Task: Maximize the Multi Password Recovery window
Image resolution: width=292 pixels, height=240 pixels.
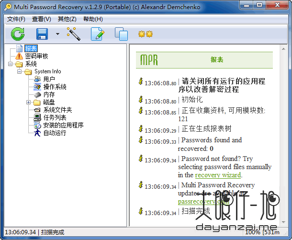Action: (259, 5)
